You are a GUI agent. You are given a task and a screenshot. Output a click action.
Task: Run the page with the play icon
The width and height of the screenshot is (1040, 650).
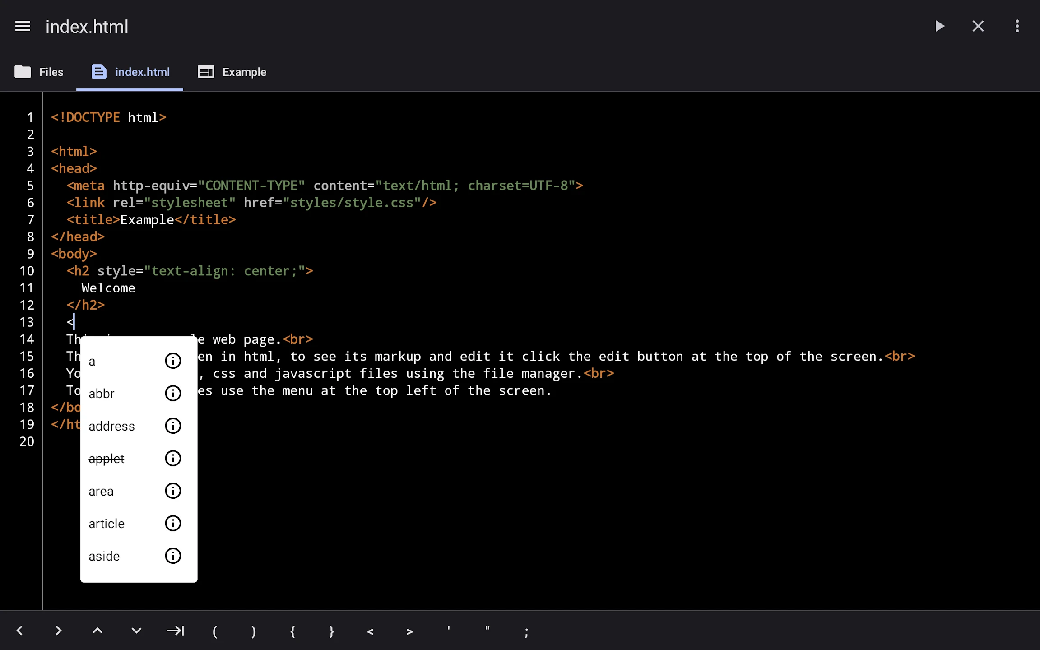pos(940,26)
